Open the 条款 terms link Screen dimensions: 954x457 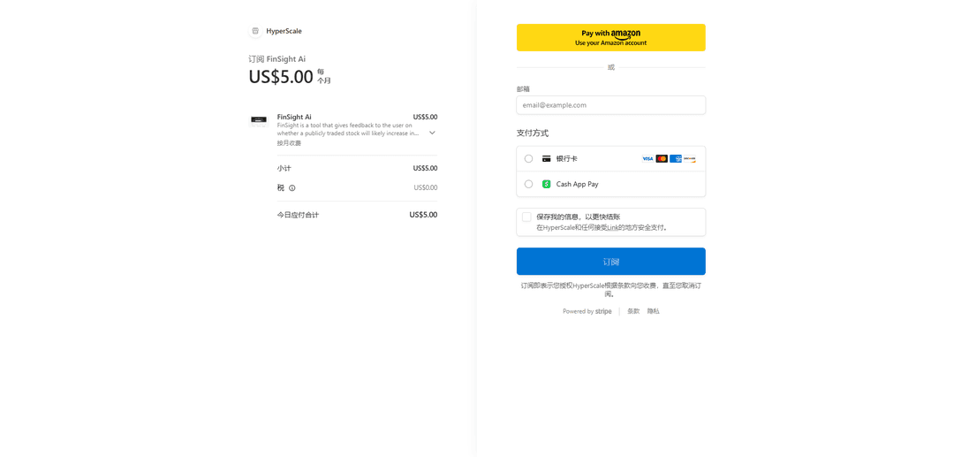point(633,311)
